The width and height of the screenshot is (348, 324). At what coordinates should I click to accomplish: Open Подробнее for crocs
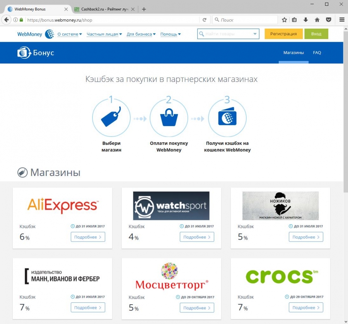(x=306, y=308)
